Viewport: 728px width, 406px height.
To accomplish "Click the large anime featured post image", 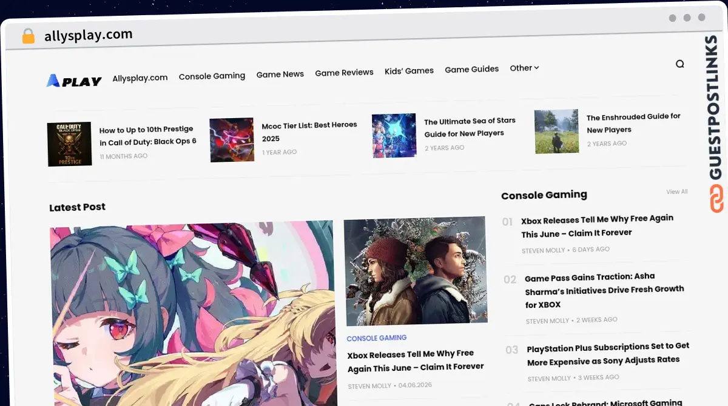I will [x=192, y=314].
